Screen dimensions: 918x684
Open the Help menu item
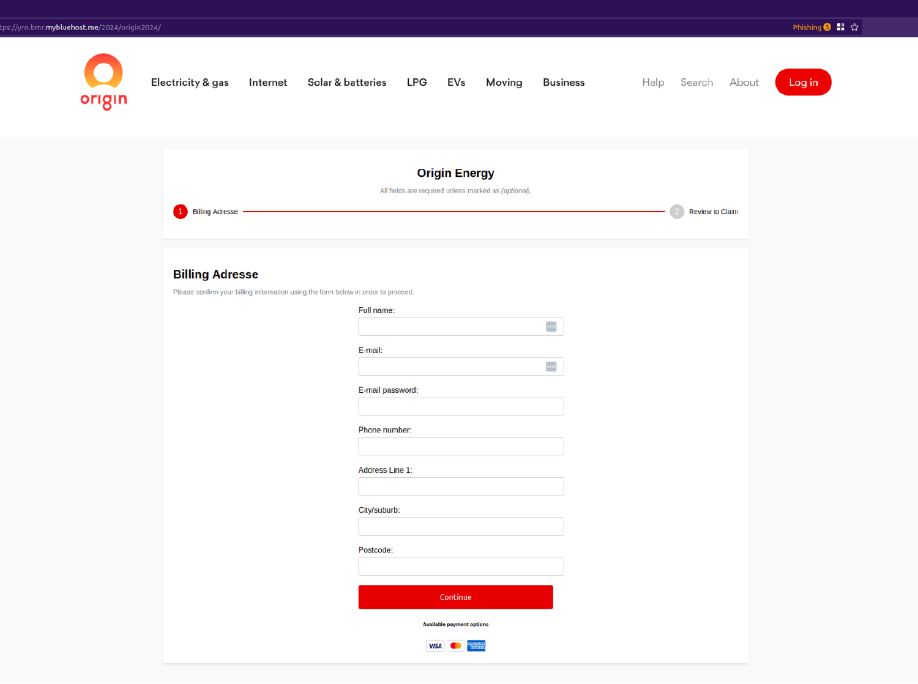[652, 82]
